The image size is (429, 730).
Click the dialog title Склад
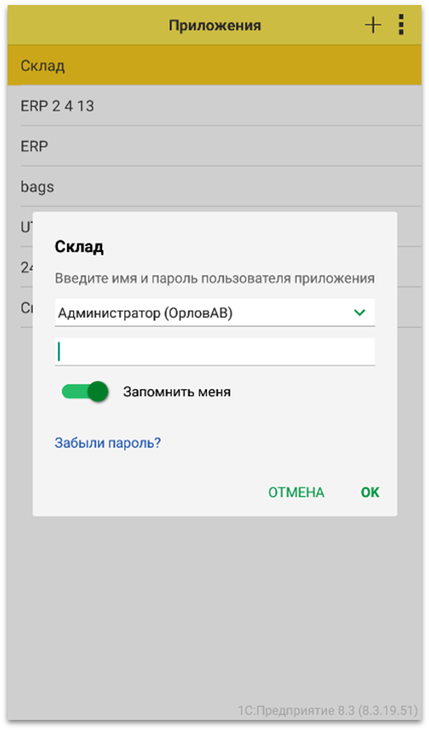click(79, 246)
